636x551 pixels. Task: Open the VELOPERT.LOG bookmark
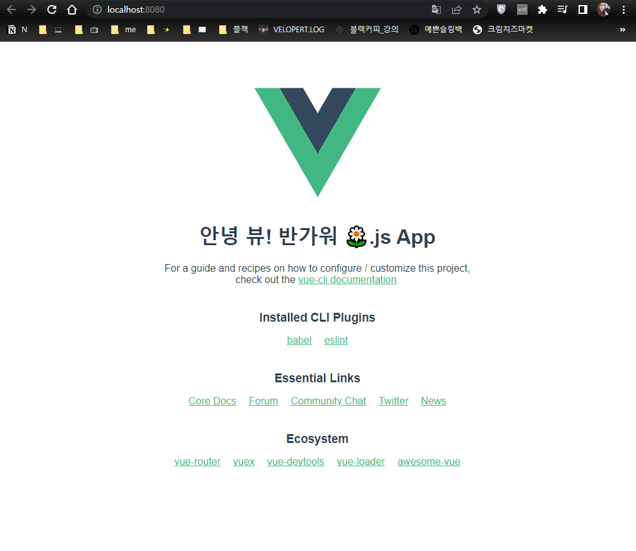[x=292, y=30]
